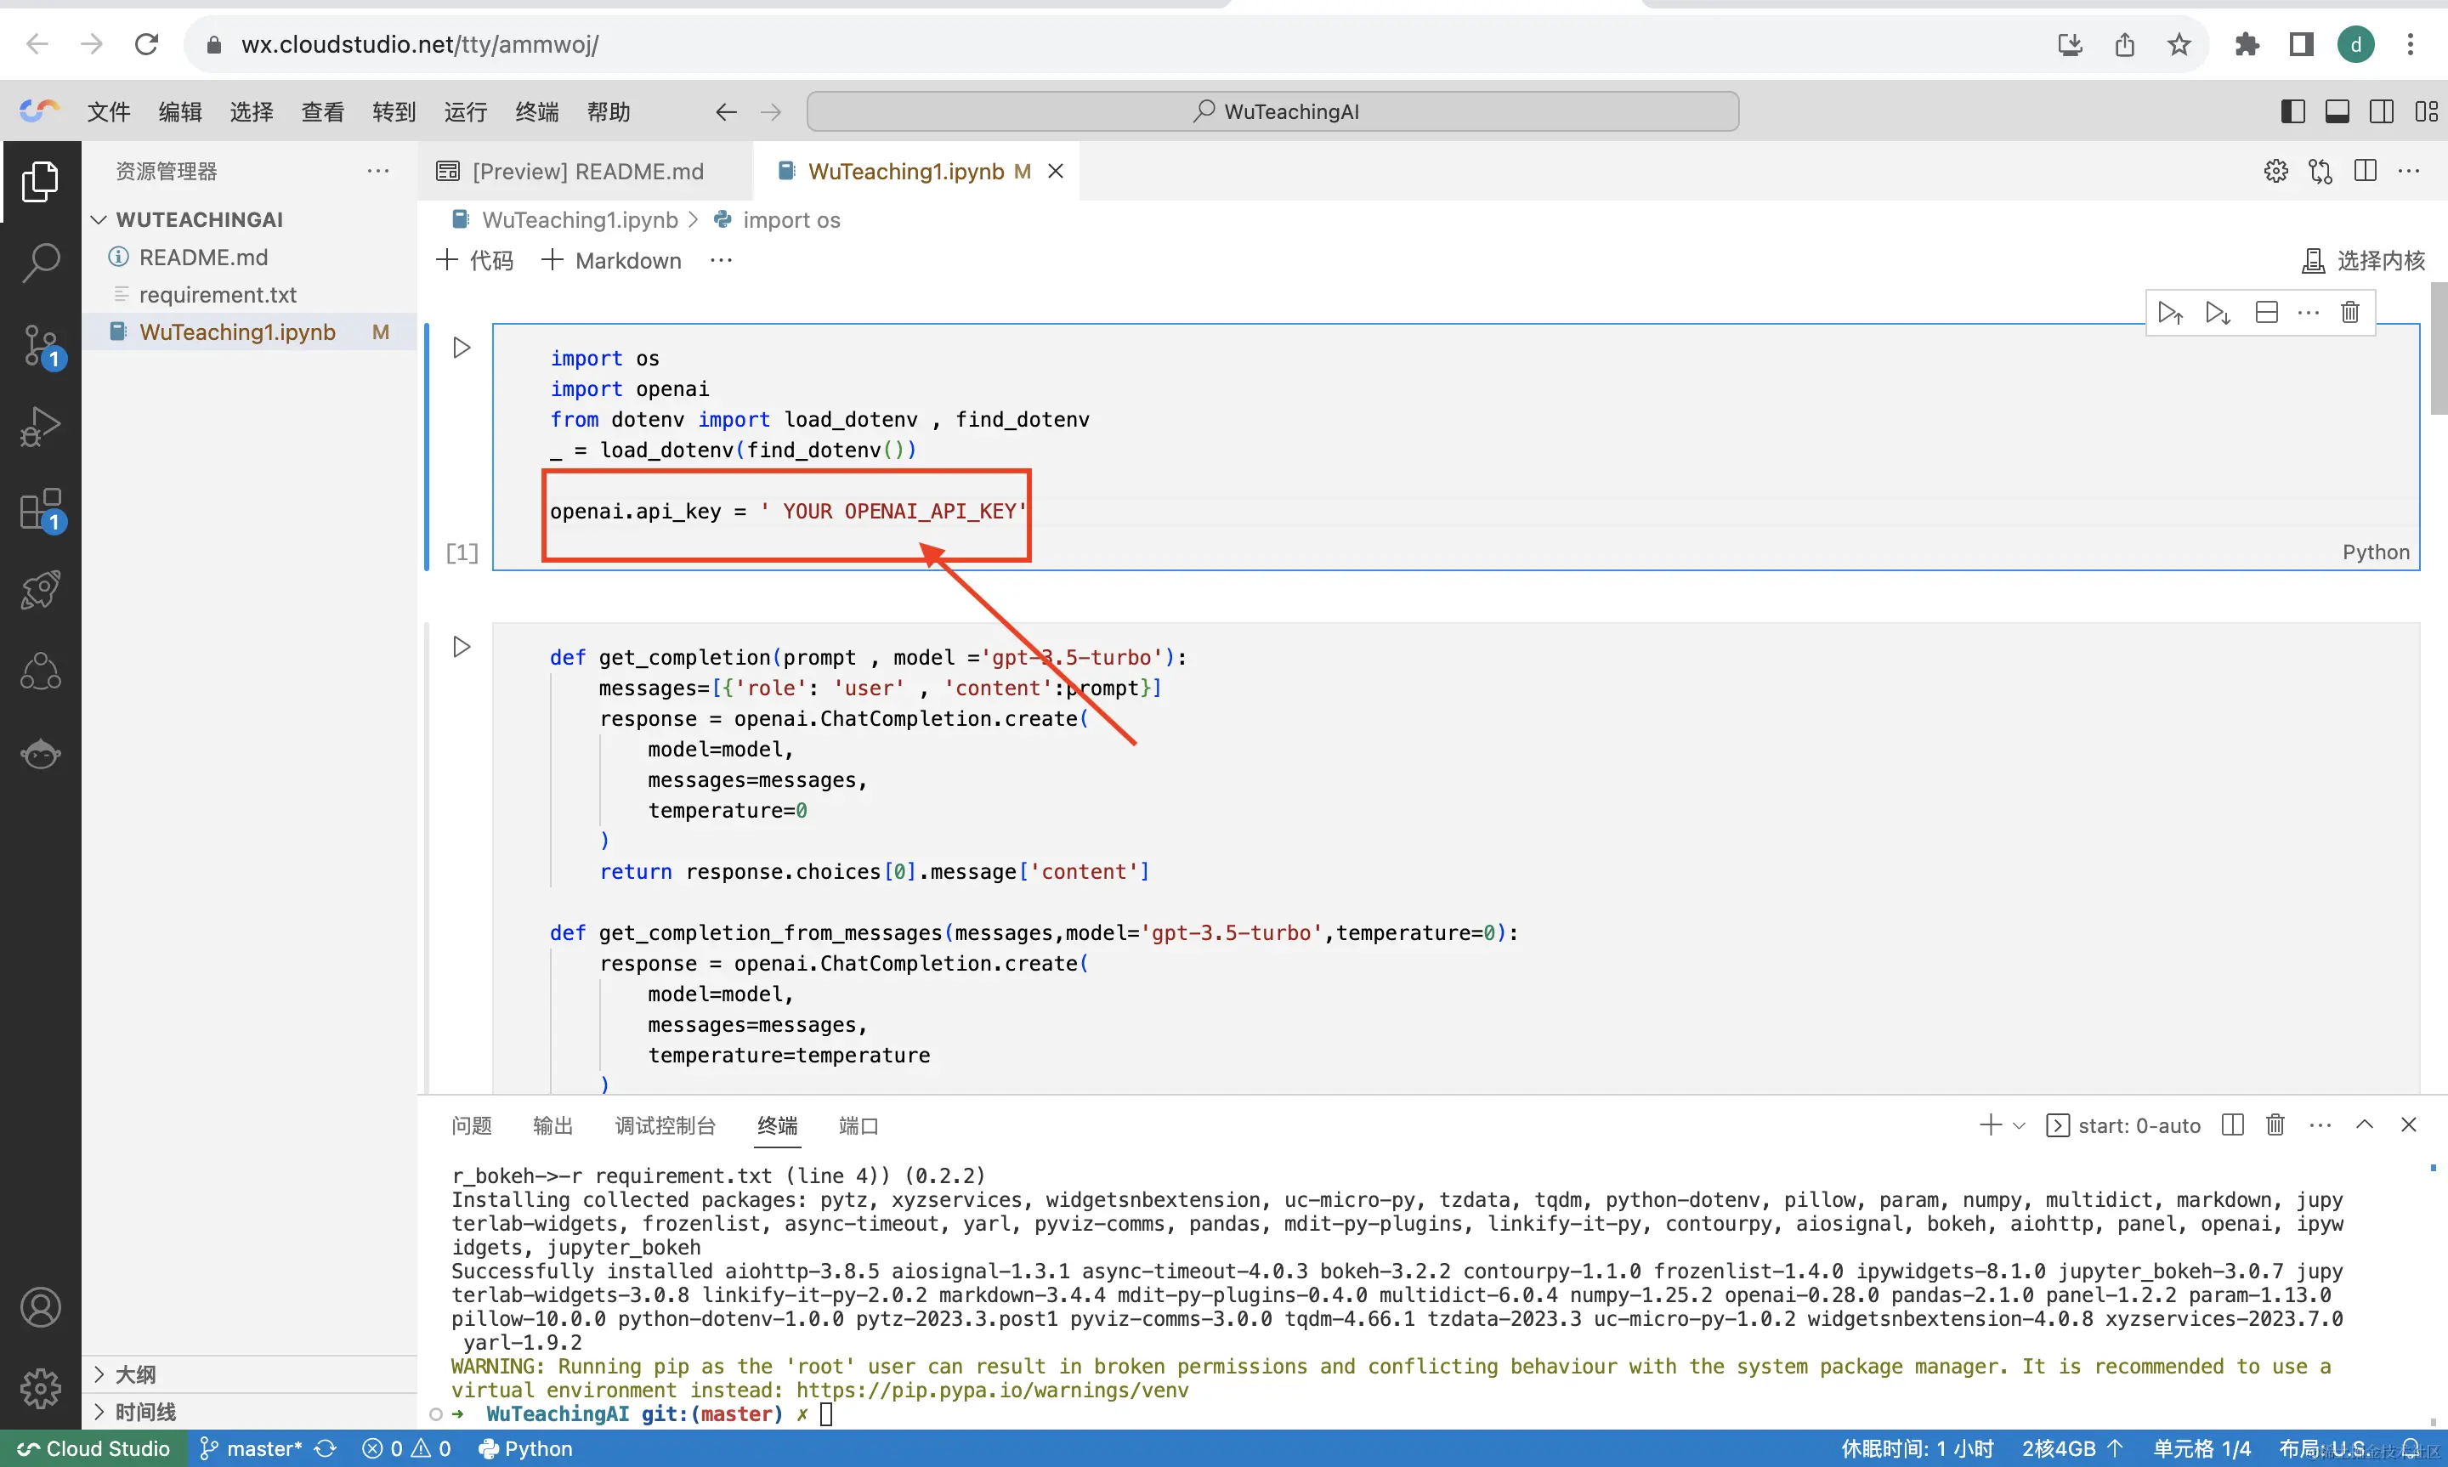
Task: Click the WuTeachingAI command search box
Action: click(1272, 111)
